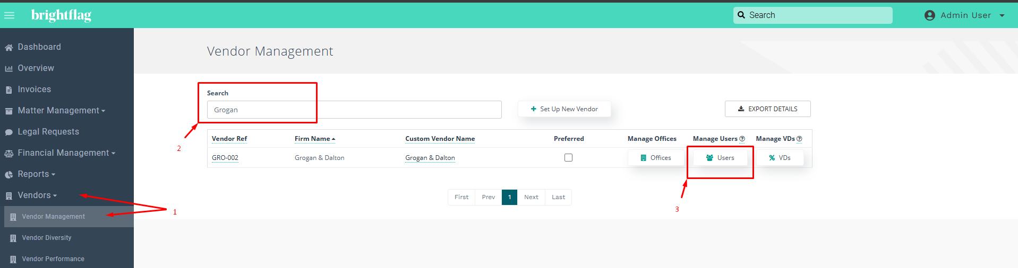The height and width of the screenshot is (268, 1018).
Task: Click the top bar Search field
Action: pos(813,15)
